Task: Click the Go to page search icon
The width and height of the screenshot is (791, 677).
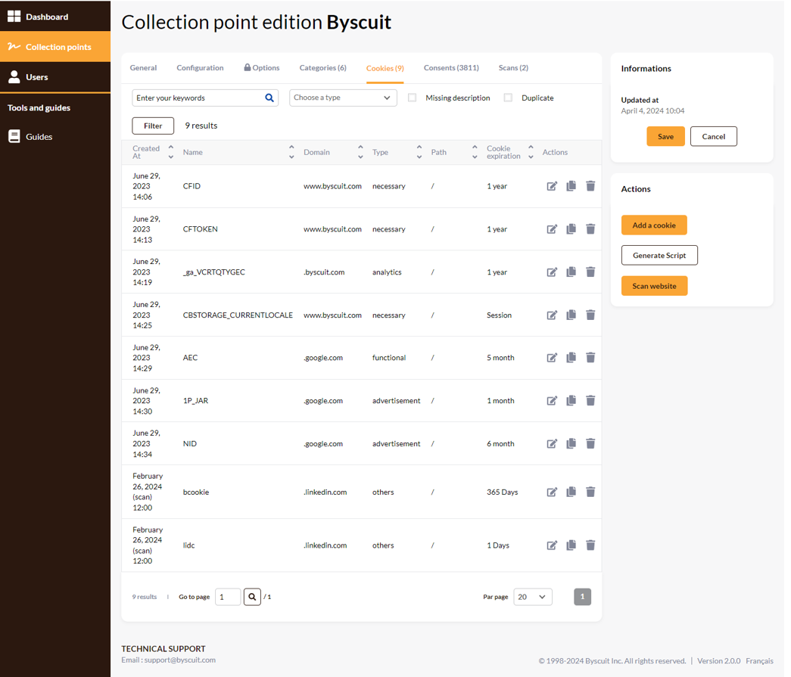Action: pos(252,597)
